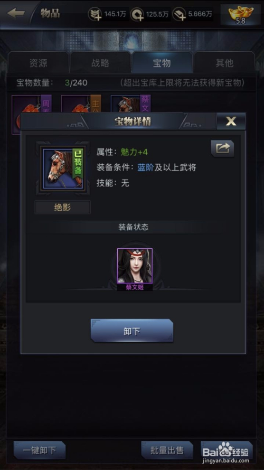The image size is (264, 470).
Task: Click the 卸下 button
Action: (132, 331)
